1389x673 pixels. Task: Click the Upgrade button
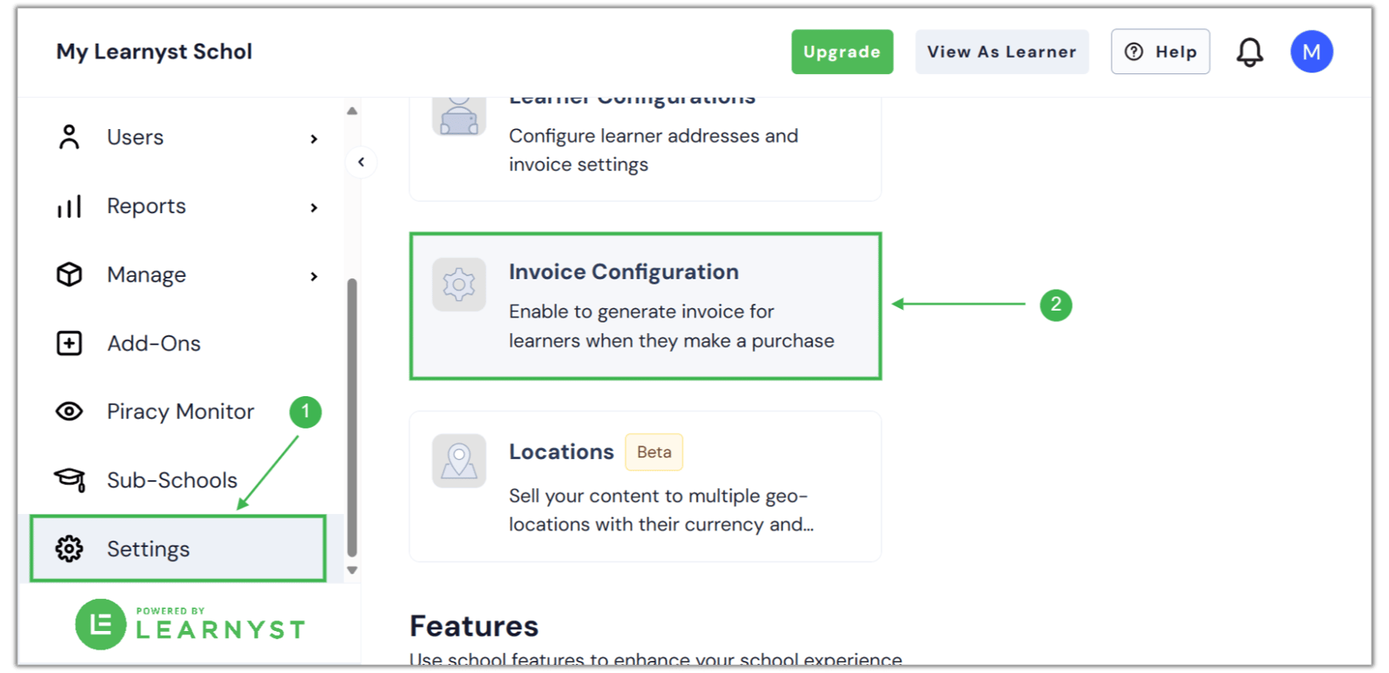pos(841,51)
